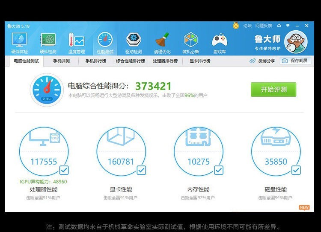The height and width of the screenshot is (232, 321).
Task: Click the orange NEW badge
Action: (304, 208)
